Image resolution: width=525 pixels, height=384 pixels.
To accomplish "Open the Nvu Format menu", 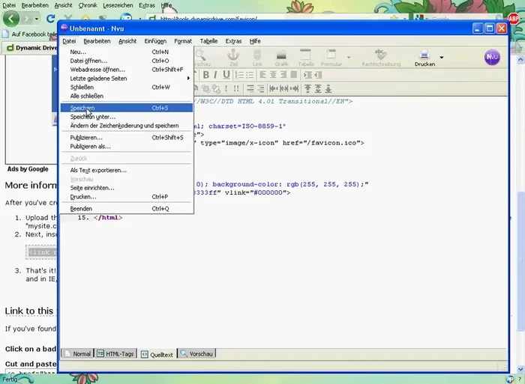I will click(x=183, y=41).
